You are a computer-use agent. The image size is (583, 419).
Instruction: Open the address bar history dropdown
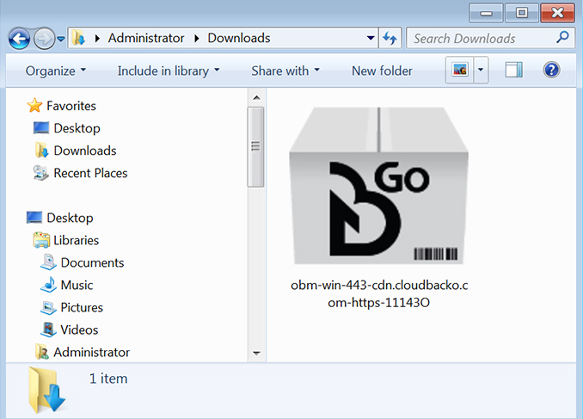click(371, 38)
